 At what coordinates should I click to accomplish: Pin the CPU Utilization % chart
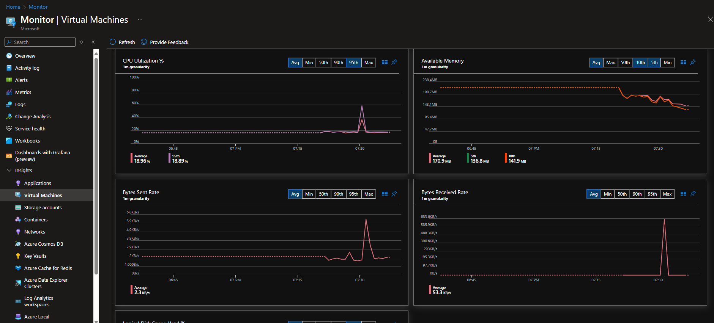point(394,62)
